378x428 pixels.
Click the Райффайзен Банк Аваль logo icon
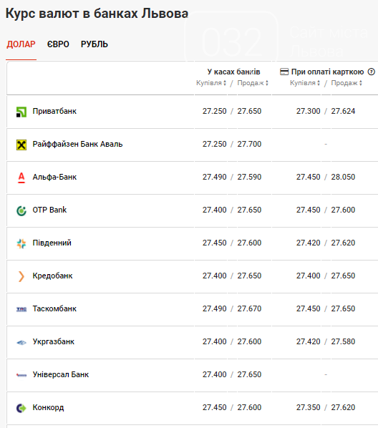(21, 145)
